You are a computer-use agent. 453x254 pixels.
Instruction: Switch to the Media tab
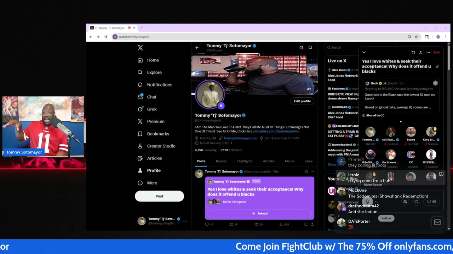[x=289, y=161]
